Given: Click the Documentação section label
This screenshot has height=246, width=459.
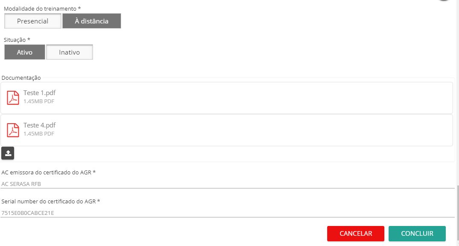Looking at the screenshot, I should [21, 78].
